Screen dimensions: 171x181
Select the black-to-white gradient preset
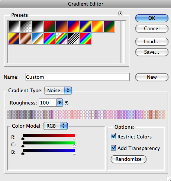coord(14,27)
